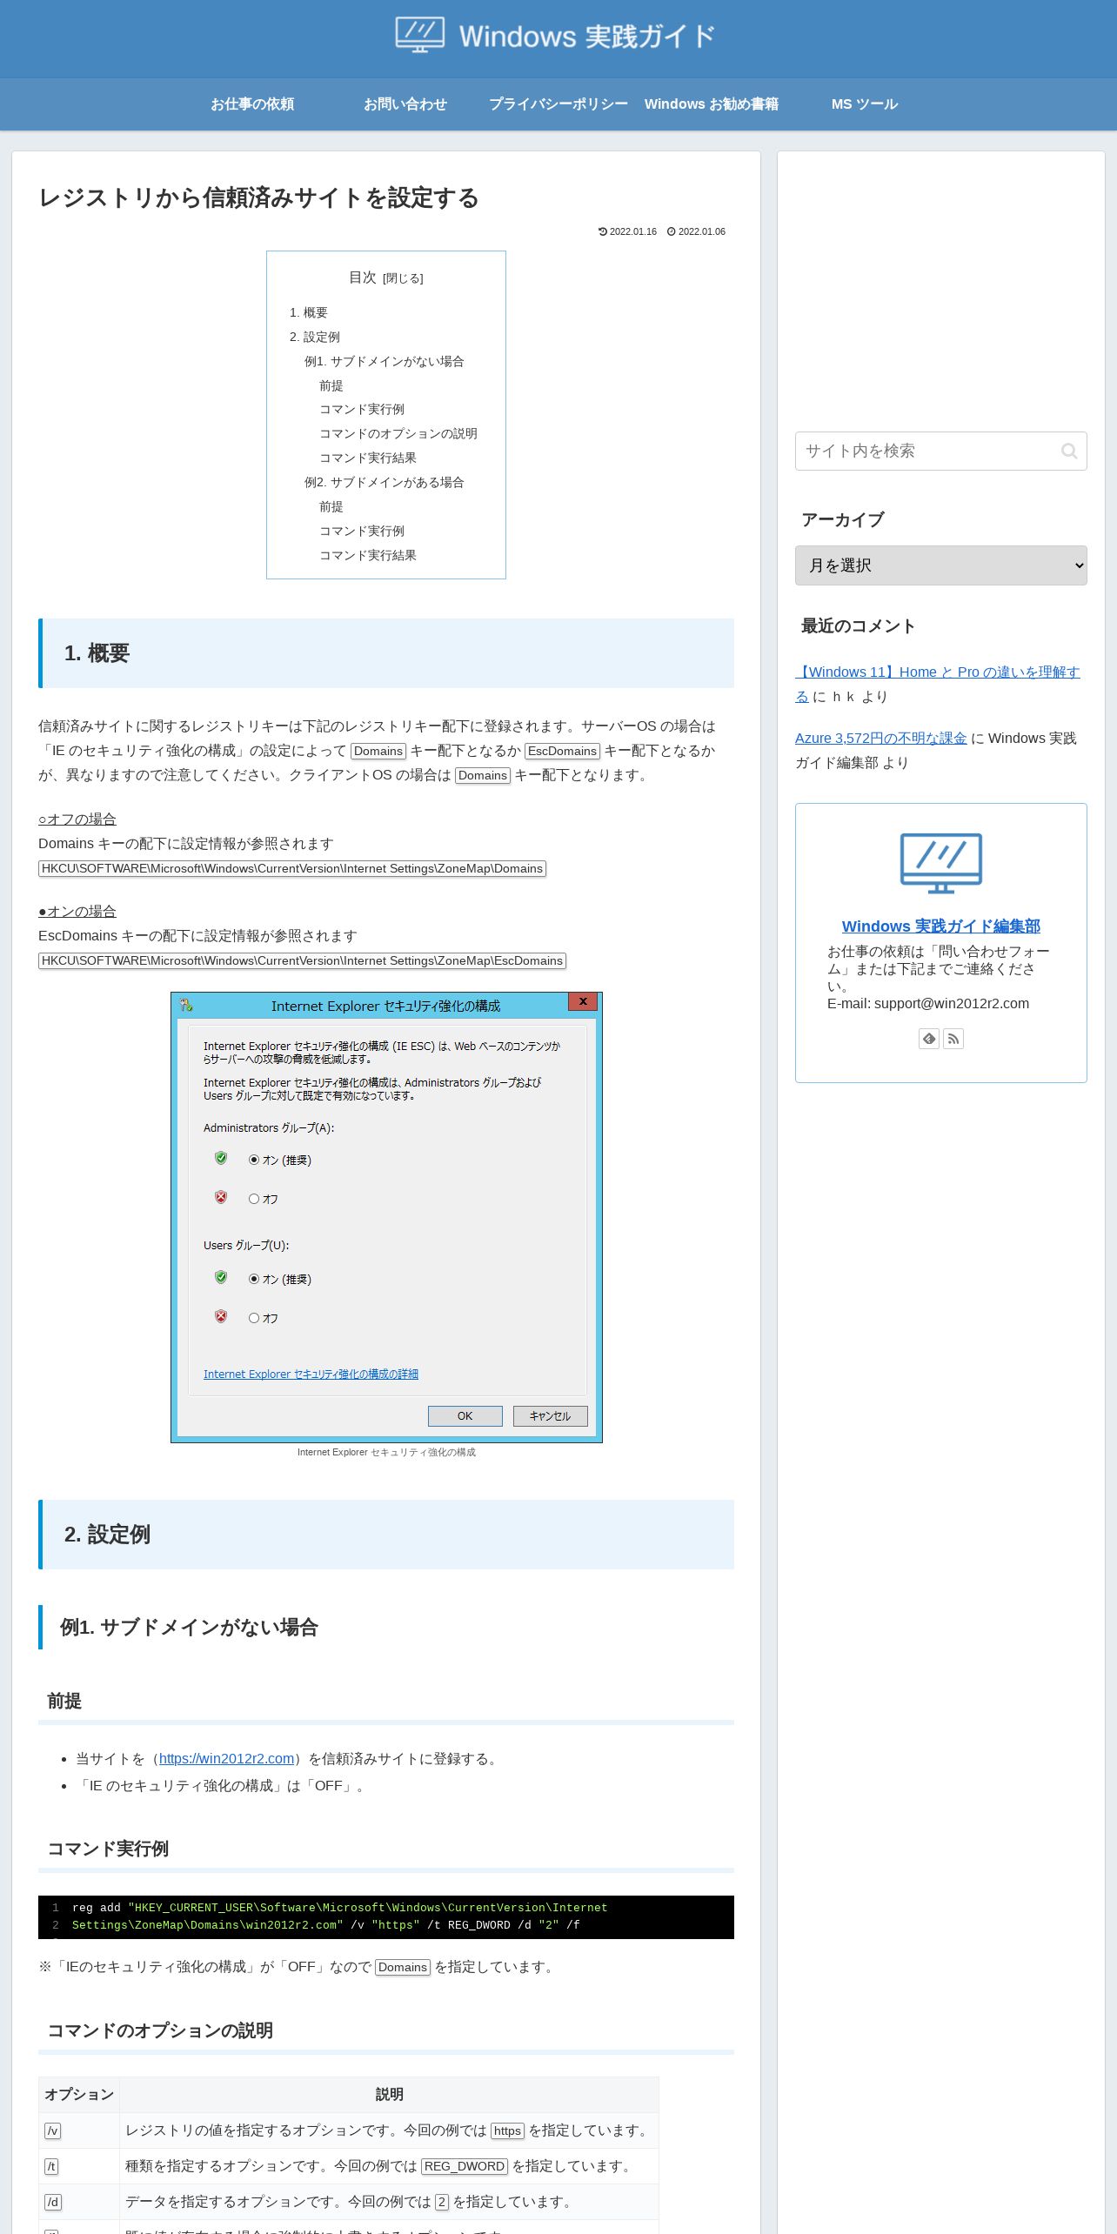Click the Windows 実践ガイド header logo

pos(555,36)
